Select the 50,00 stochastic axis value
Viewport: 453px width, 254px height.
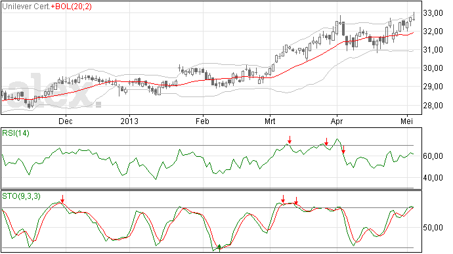[x=433, y=228]
